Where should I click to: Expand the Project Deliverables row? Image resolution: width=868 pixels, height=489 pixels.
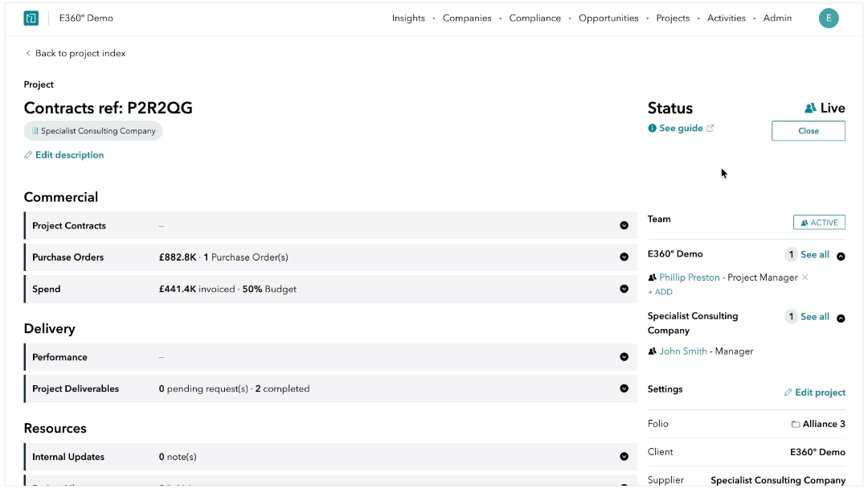click(624, 388)
